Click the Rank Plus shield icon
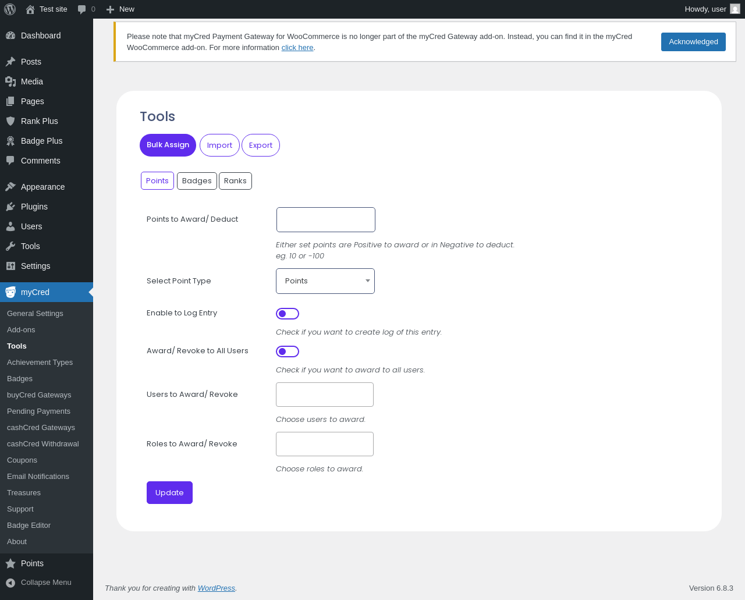This screenshot has height=600, width=745. point(10,121)
